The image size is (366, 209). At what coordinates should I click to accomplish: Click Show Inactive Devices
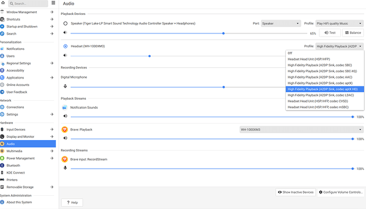295,192
